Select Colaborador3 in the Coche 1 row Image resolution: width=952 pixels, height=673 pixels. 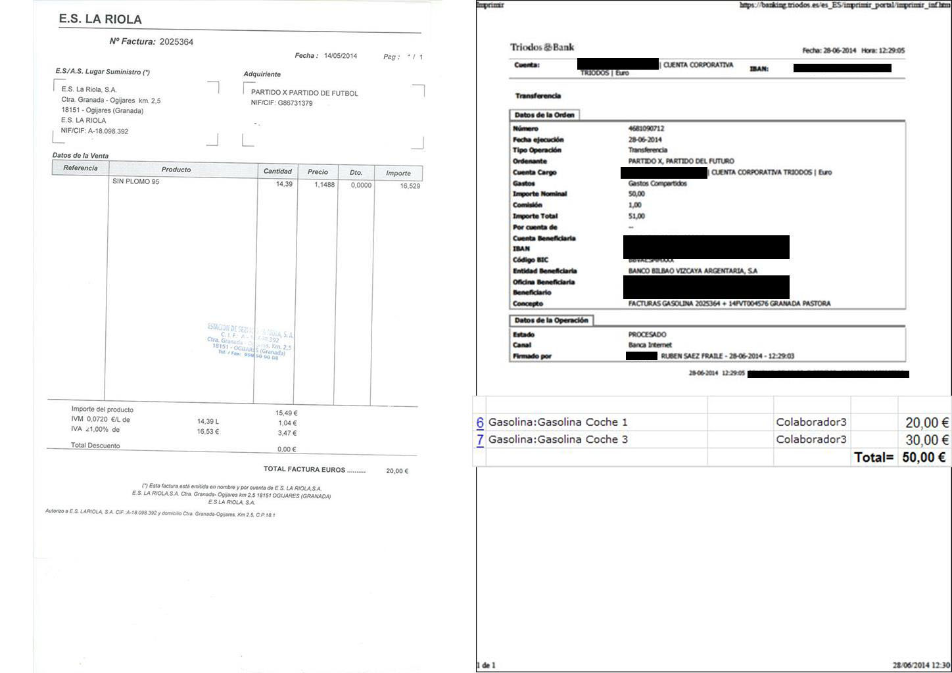click(811, 422)
